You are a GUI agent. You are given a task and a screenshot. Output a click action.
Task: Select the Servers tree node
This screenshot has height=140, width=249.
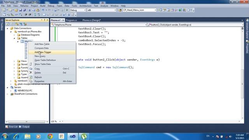(18, 87)
